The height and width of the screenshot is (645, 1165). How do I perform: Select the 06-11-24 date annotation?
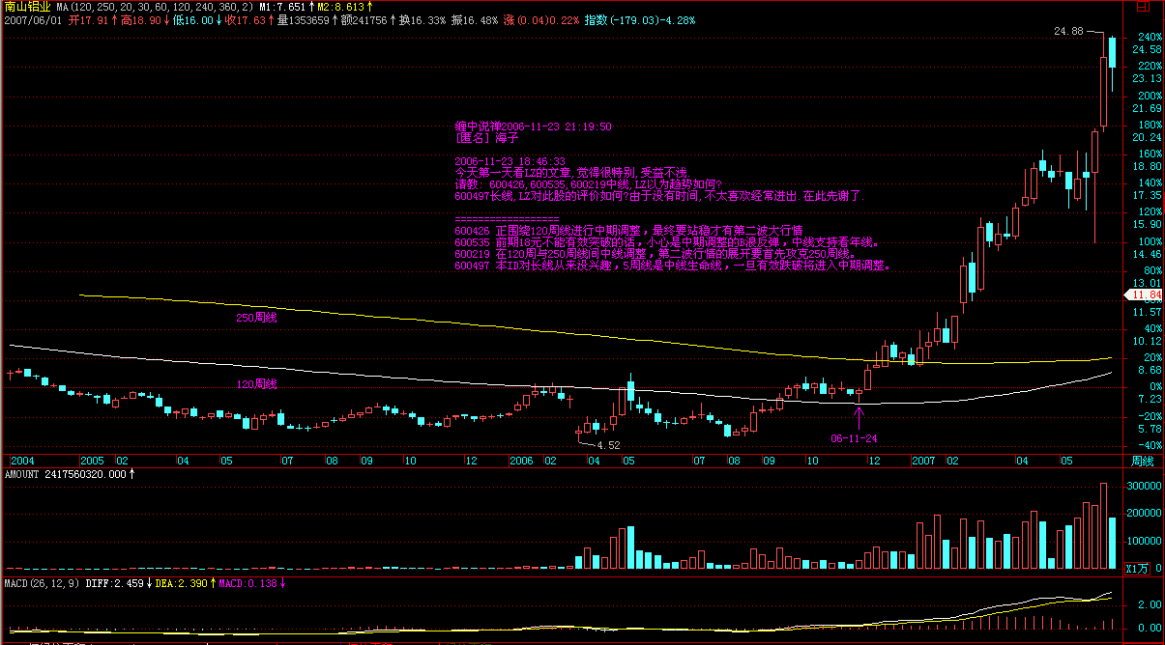coord(854,437)
